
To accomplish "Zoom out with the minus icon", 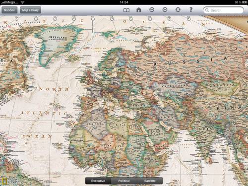I will pos(152,10).
